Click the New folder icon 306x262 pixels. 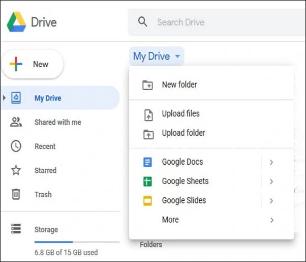(147, 85)
